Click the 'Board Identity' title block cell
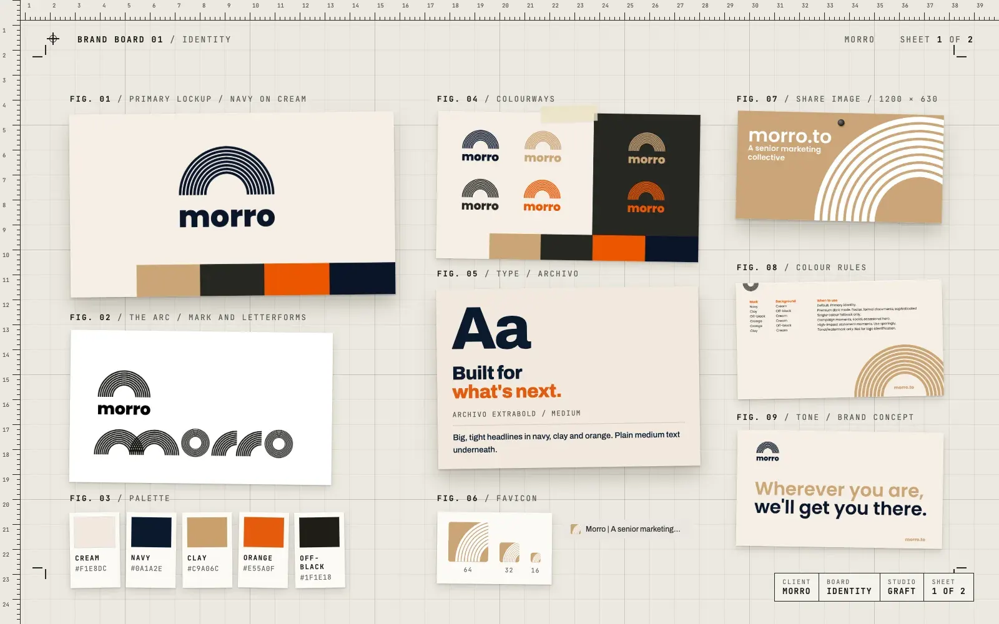Viewport: 999px width, 624px height. [849, 587]
